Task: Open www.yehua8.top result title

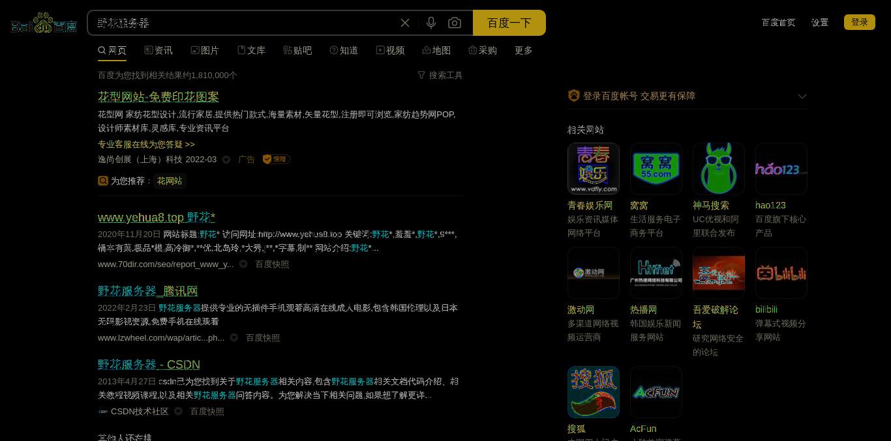Action: click(157, 217)
